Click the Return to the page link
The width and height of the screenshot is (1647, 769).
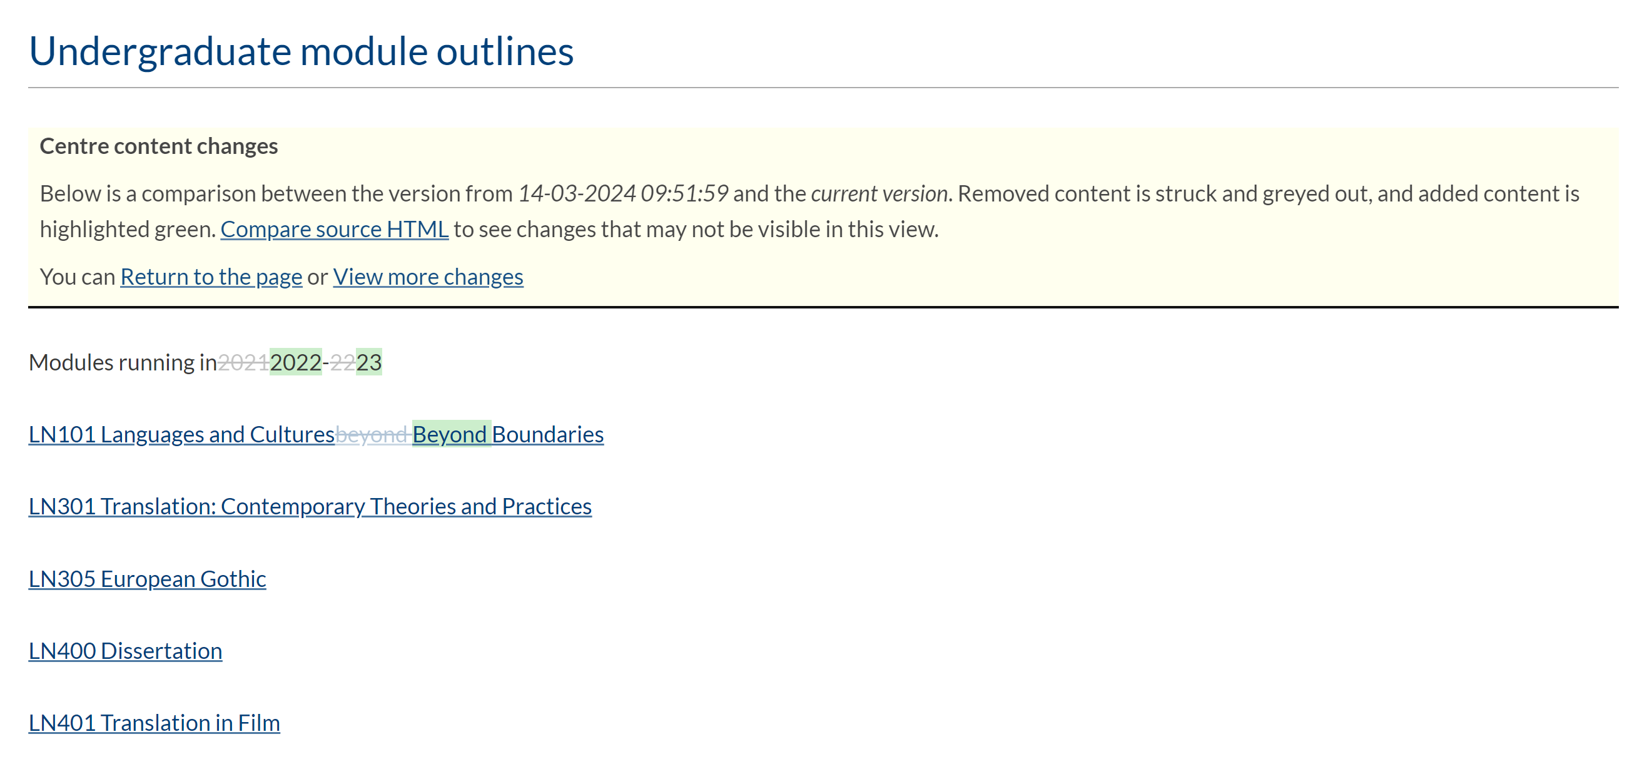211,277
